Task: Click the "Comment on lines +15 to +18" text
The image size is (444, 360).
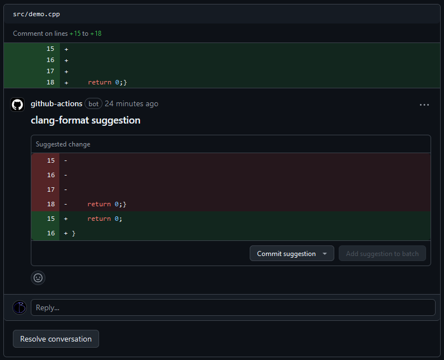Action: (x=57, y=34)
